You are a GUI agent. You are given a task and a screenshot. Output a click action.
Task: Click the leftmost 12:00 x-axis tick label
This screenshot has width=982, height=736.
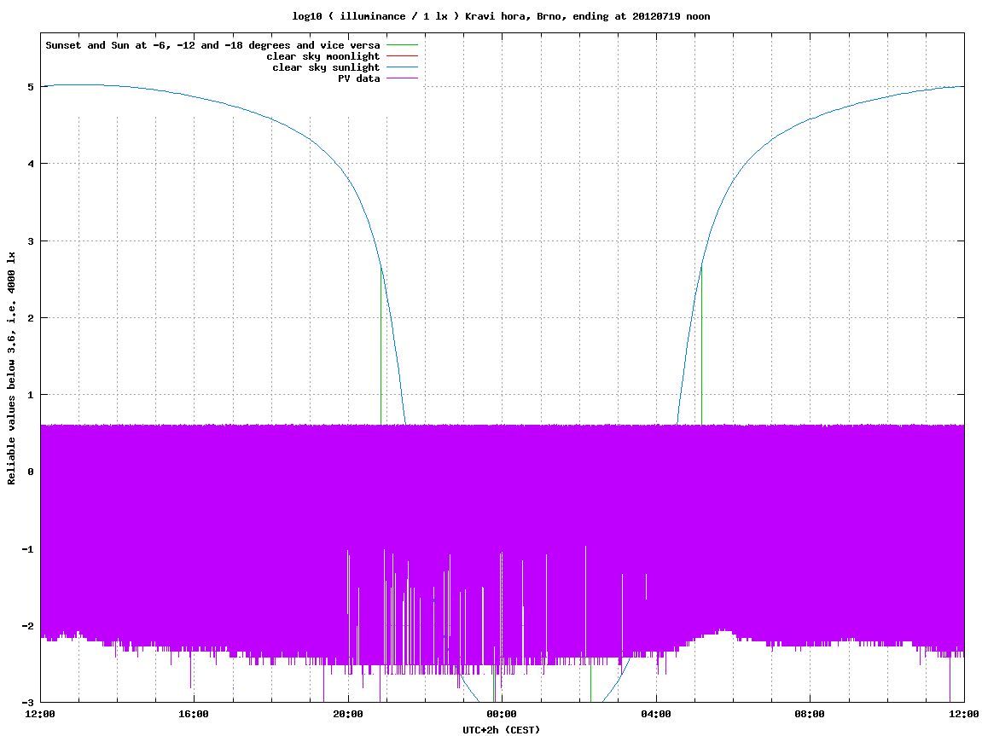click(x=40, y=714)
